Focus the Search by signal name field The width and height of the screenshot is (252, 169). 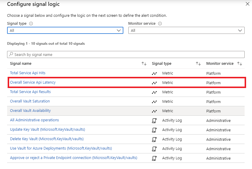tap(126, 54)
